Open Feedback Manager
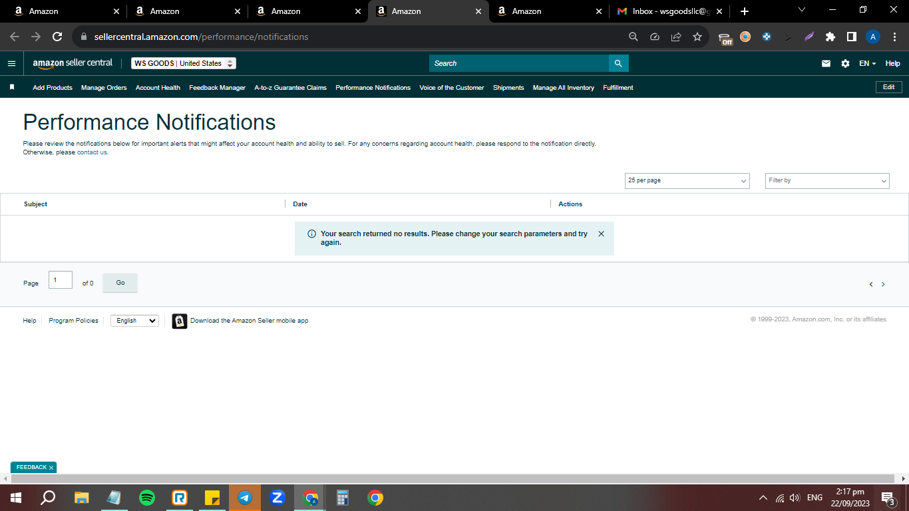909x511 pixels. click(x=218, y=88)
